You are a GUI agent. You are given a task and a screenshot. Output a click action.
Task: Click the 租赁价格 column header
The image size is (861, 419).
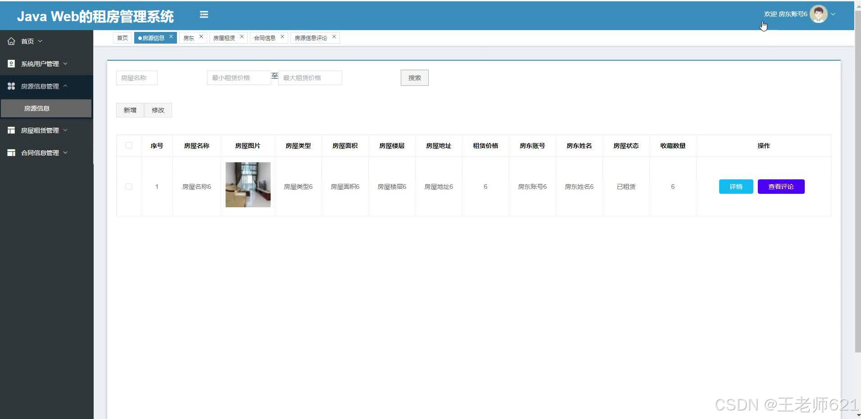point(485,146)
